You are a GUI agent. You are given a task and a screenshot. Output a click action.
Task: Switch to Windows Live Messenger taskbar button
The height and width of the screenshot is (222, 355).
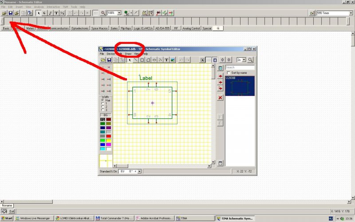click(x=34, y=218)
